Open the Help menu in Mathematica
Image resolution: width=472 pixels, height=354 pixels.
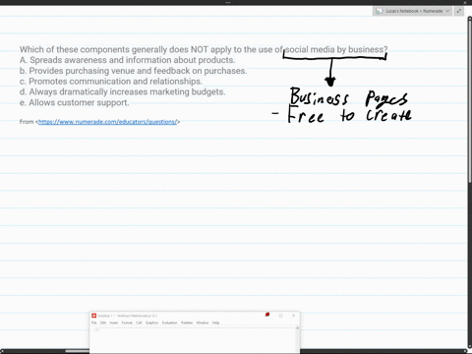point(215,323)
